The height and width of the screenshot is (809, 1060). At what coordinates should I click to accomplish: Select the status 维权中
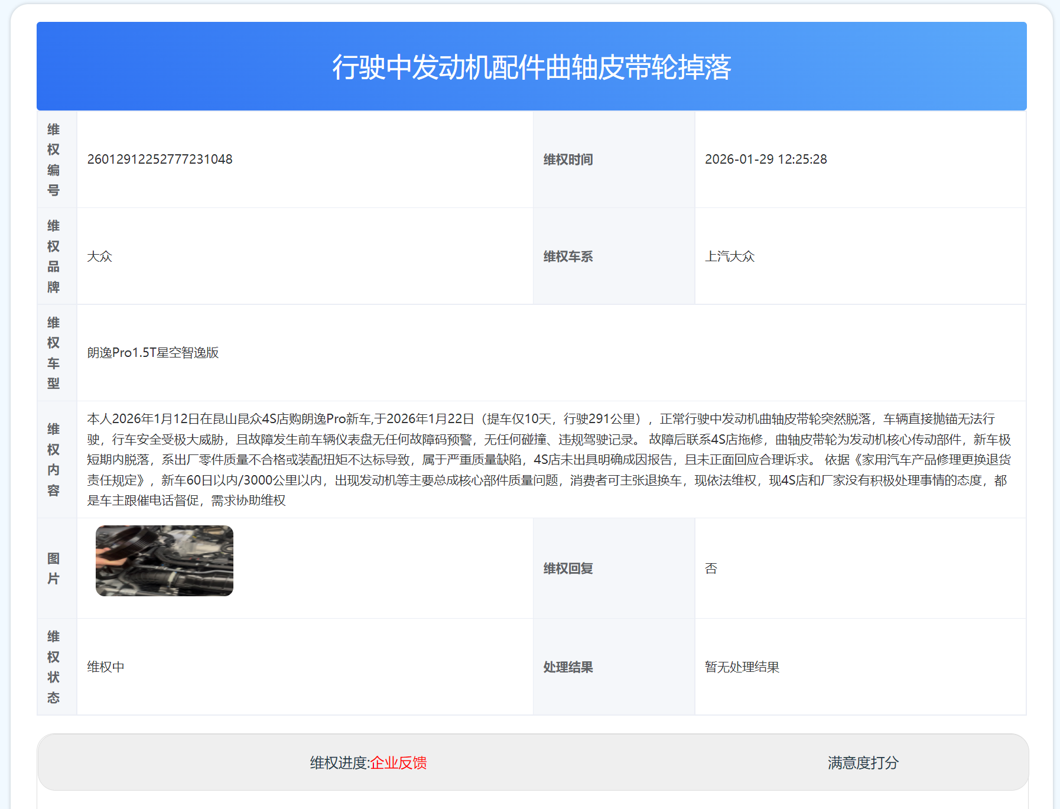[106, 667]
